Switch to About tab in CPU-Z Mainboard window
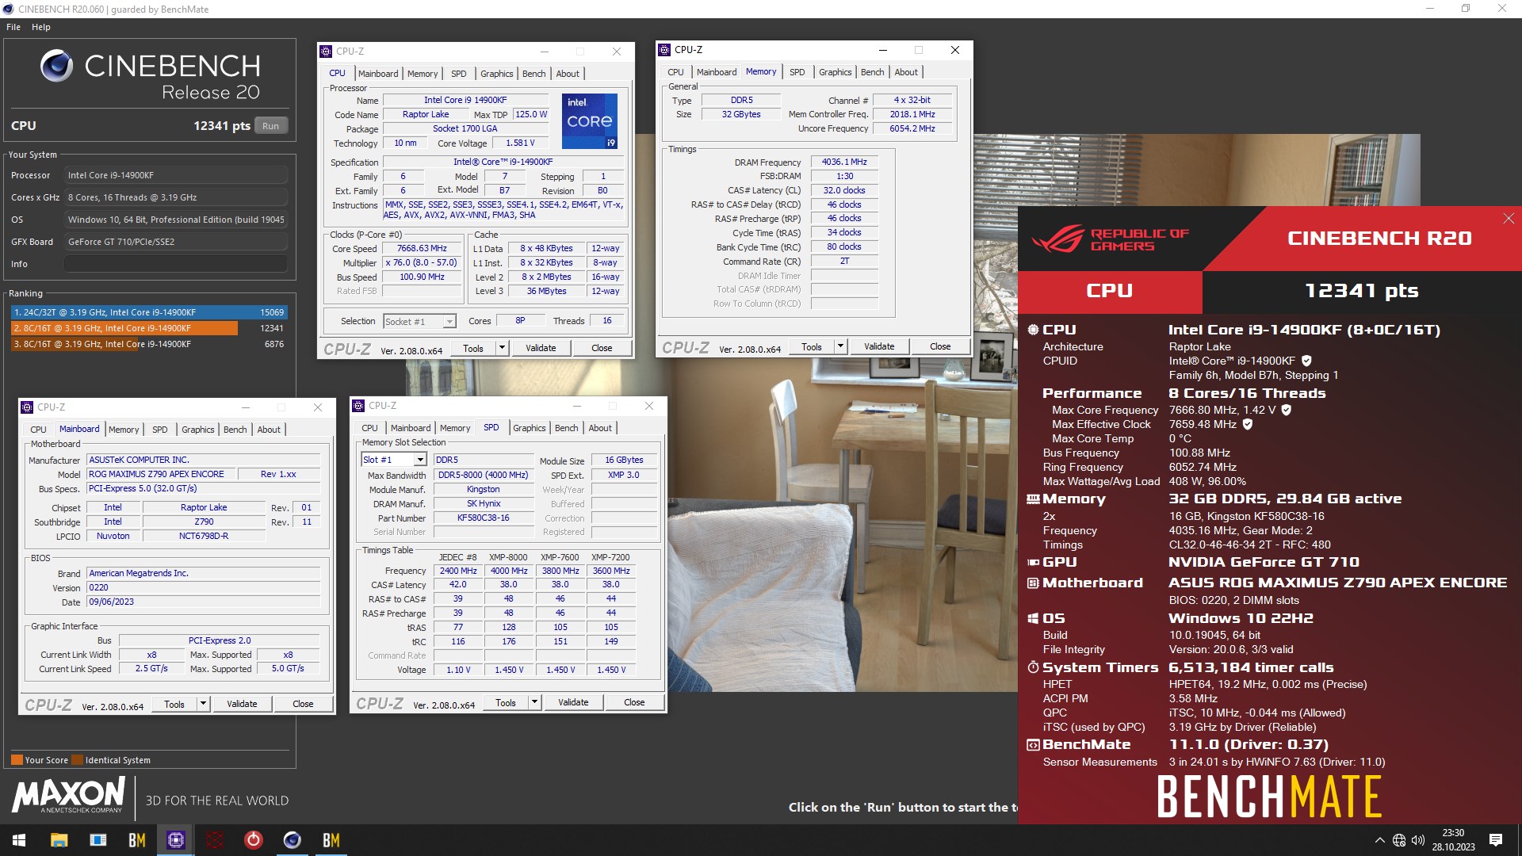This screenshot has width=1522, height=856. click(269, 430)
